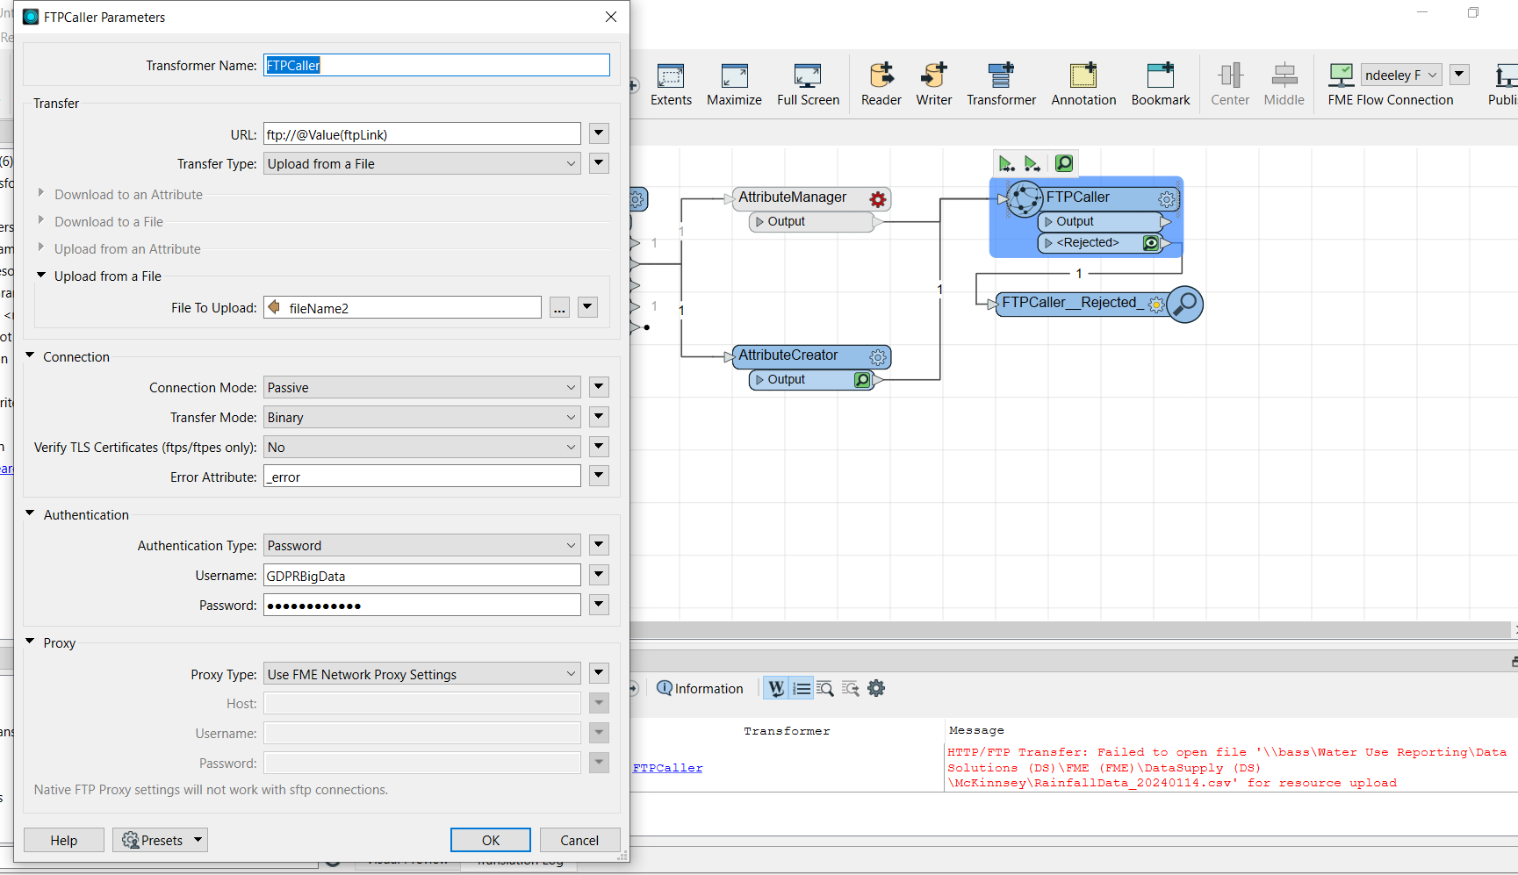The width and height of the screenshot is (1518, 875).
Task: Click the FME Flow Connection icon
Action: [x=1341, y=75]
